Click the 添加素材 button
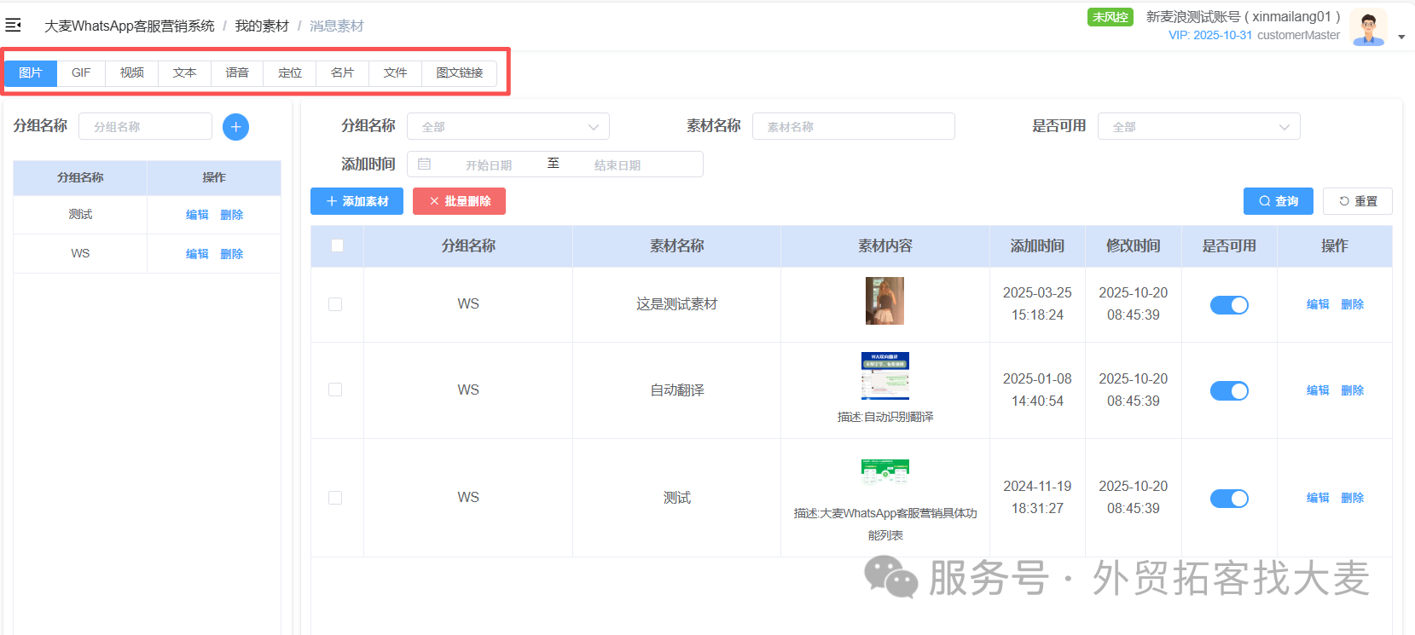The image size is (1415, 635). coord(357,201)
